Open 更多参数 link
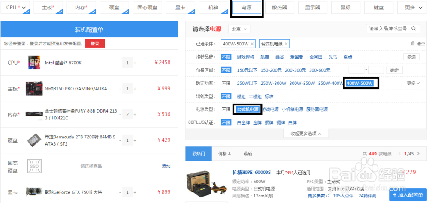This screenshot has width=429, height=203. (319, 196)
